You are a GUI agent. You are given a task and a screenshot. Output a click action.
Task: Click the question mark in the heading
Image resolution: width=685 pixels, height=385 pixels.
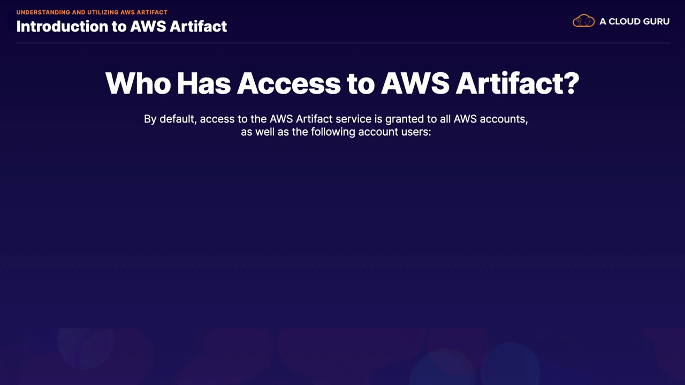[x=572, y=83]
